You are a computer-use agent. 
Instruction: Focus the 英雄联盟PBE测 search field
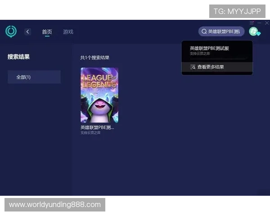(221, 31)
